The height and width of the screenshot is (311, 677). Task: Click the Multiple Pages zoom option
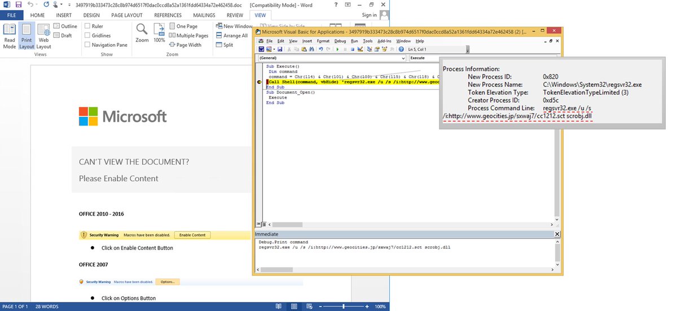coord(189,36)
